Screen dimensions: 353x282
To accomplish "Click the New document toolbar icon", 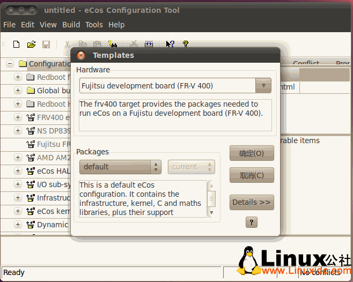I will 16,44.
